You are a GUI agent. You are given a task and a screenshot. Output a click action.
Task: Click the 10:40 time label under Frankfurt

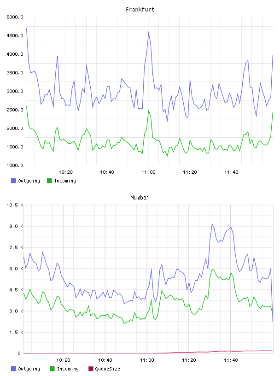107,172
